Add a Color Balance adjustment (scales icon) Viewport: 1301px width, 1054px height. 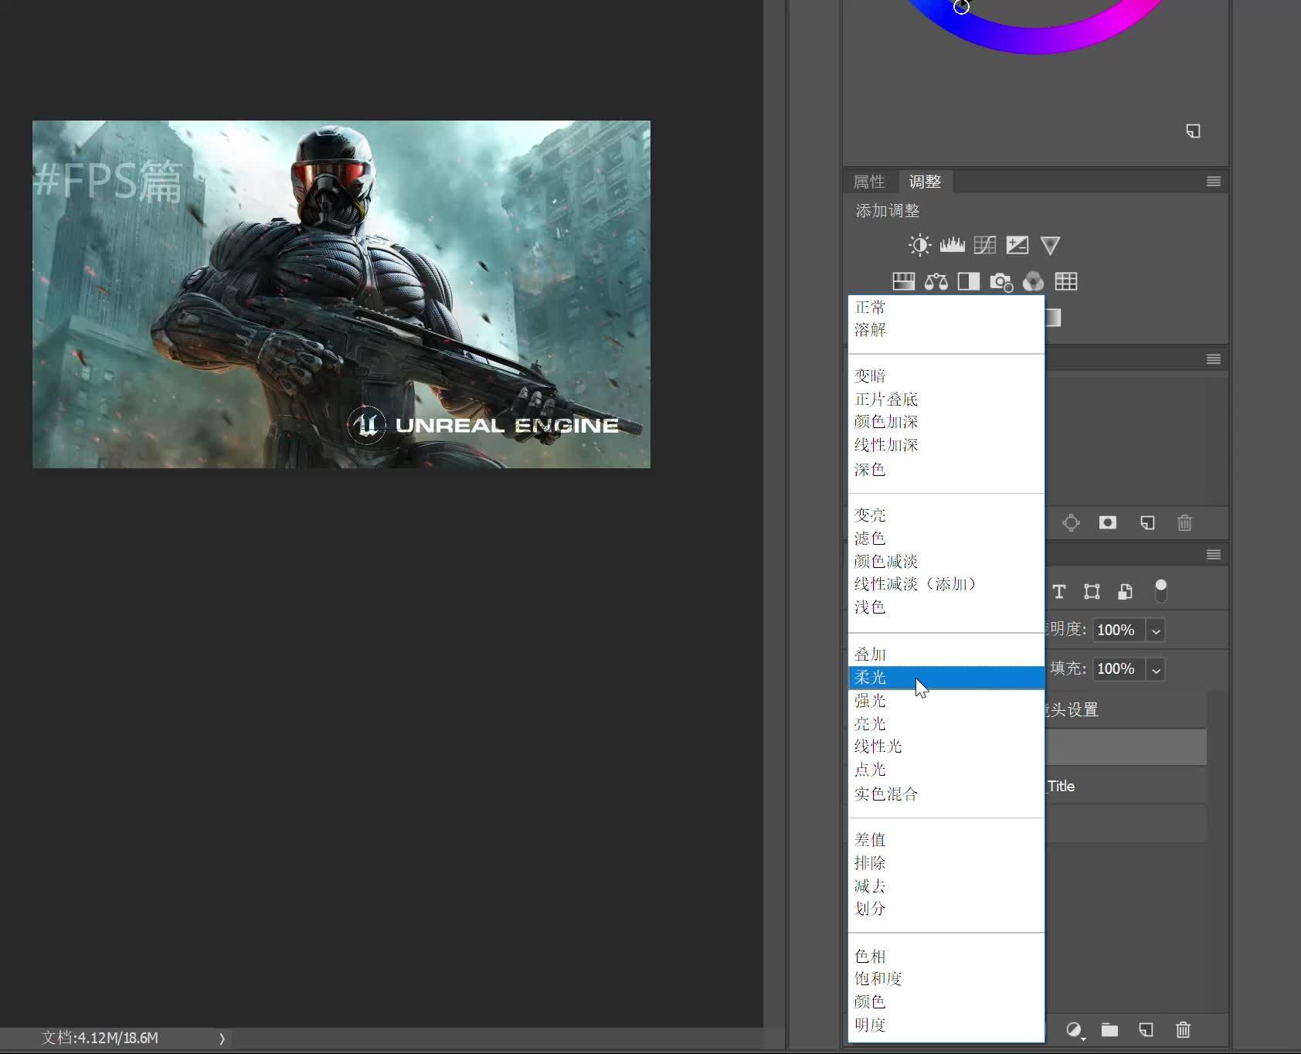coord(936,281)
